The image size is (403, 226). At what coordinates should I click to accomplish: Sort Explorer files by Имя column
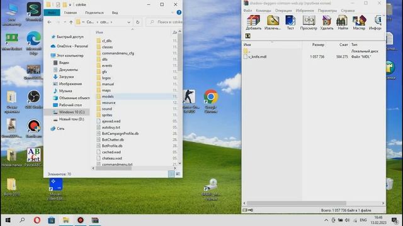tap(99, 32)
